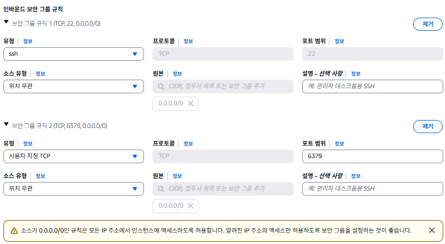The image size is (445, 244).
Task: Open 정보 link beside rule 2 프로토콜
Action: click(x=188, y=143)
